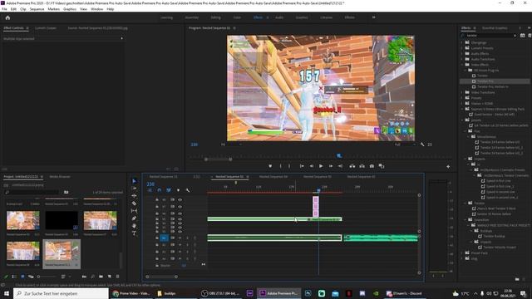
Task: Select the Slip tool
Action: tap(134, 211)
